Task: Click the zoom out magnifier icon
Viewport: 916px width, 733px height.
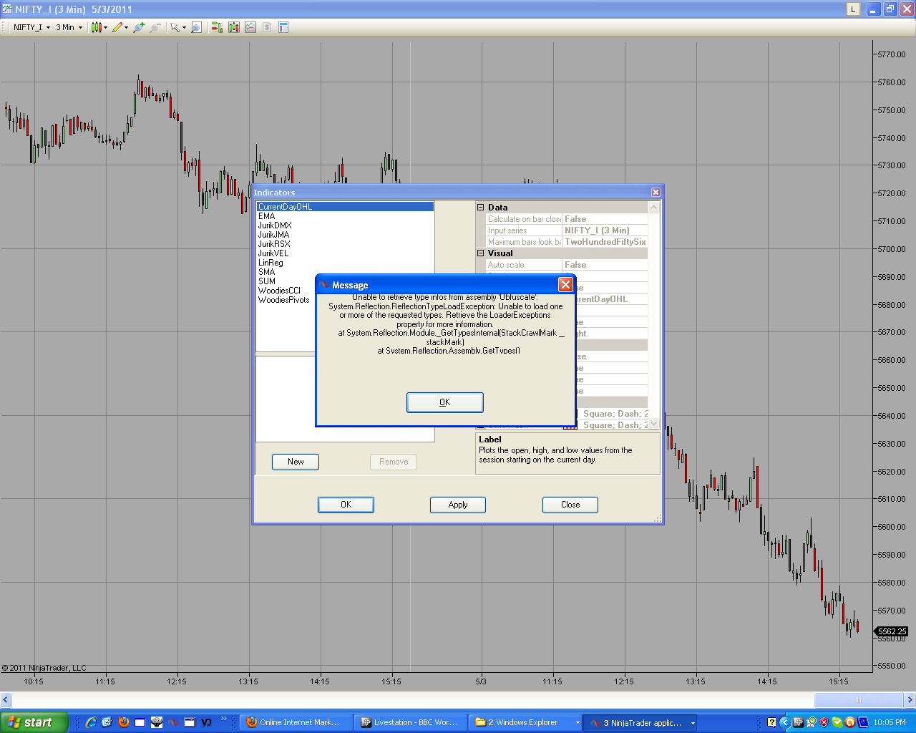Action: pyautogui.click(x=155, y=27)
